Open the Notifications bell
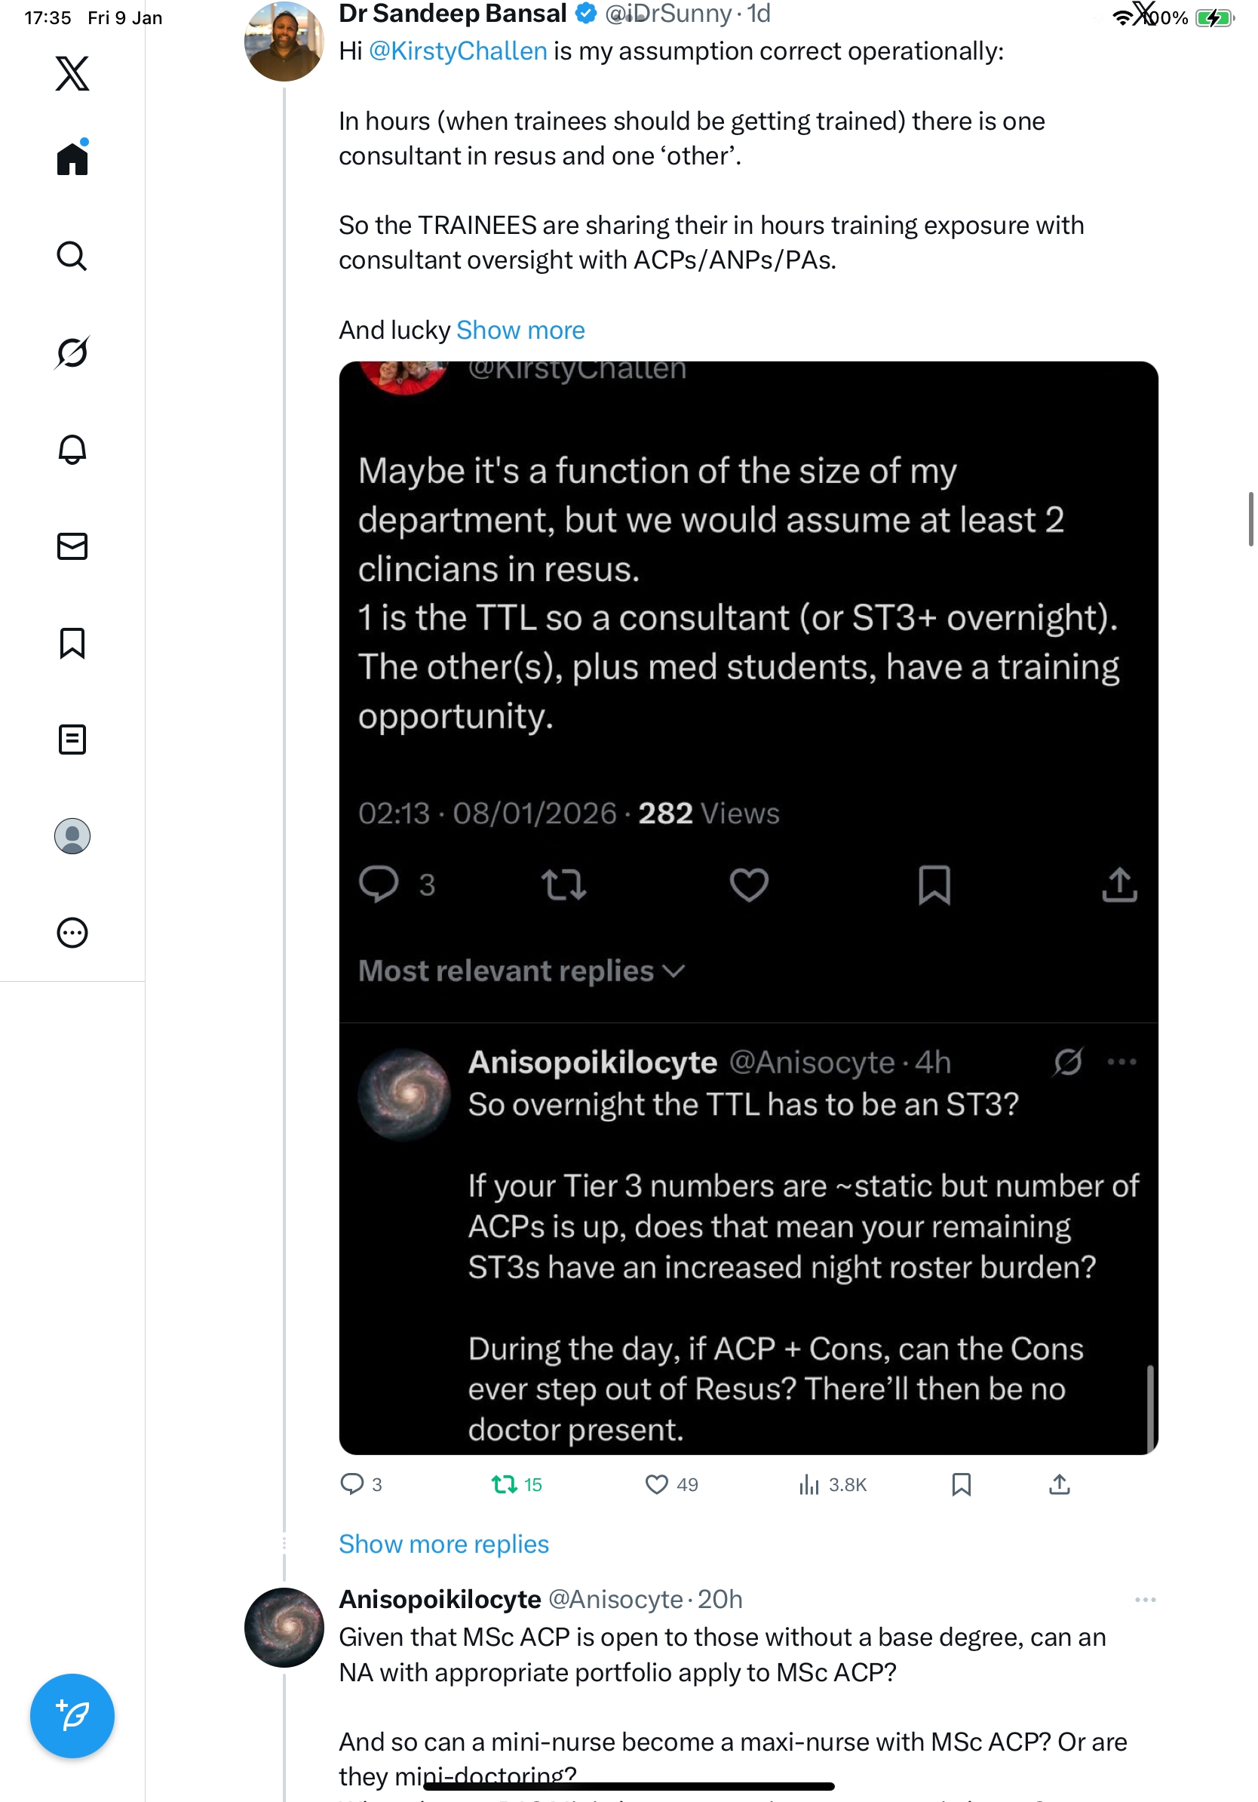This screenshot has height=1802, width=1258. [72, 450]
